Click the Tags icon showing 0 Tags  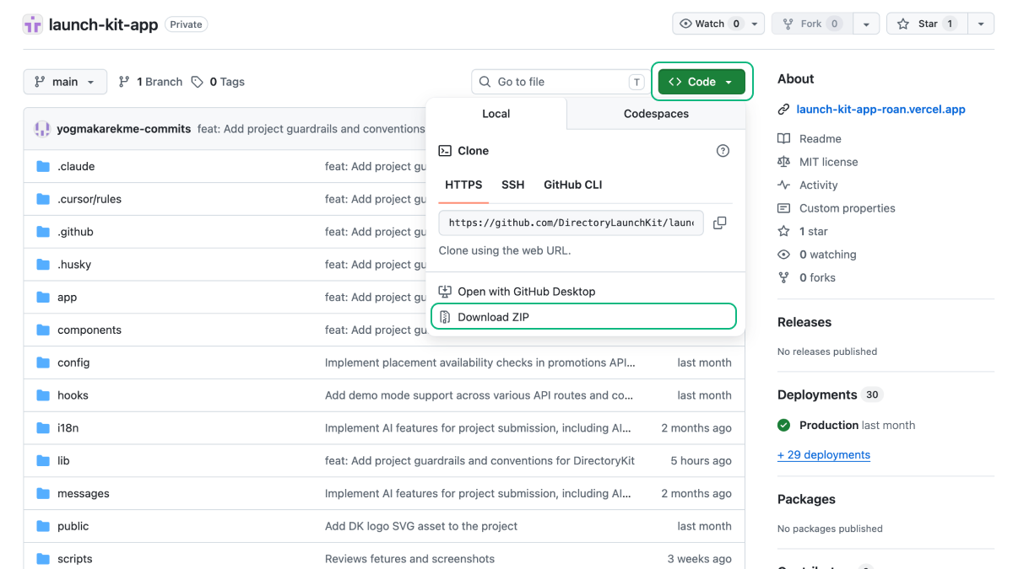click(x=198, y=82)
